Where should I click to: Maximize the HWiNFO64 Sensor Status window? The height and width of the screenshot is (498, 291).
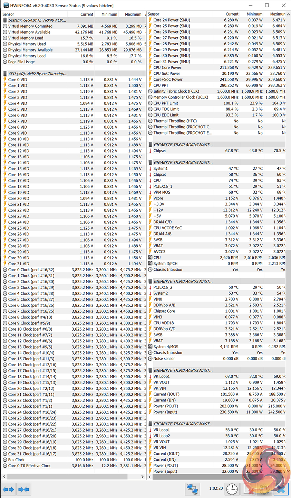pyautogui.click(x=267, y=6)
